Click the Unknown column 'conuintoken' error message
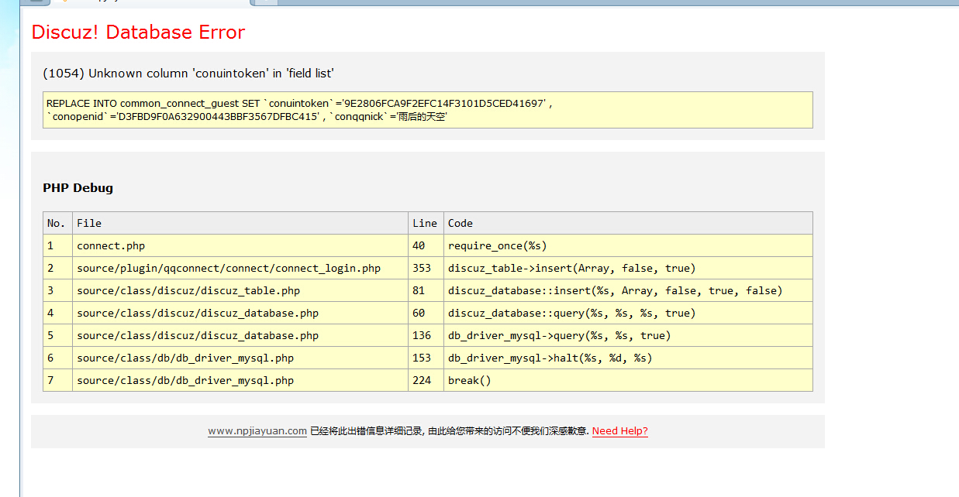 point(188,74)
